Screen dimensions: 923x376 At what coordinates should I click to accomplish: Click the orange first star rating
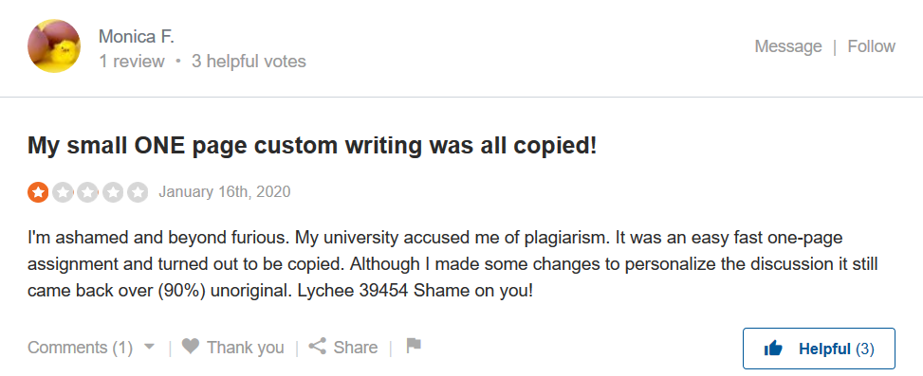(x=38, y=192)
